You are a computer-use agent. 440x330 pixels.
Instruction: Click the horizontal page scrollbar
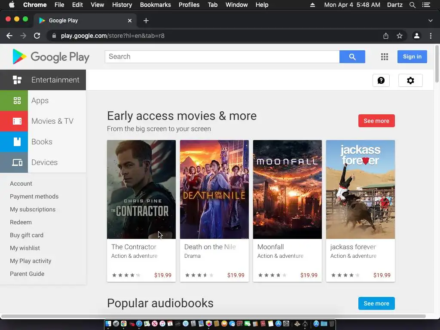(213, 316)
